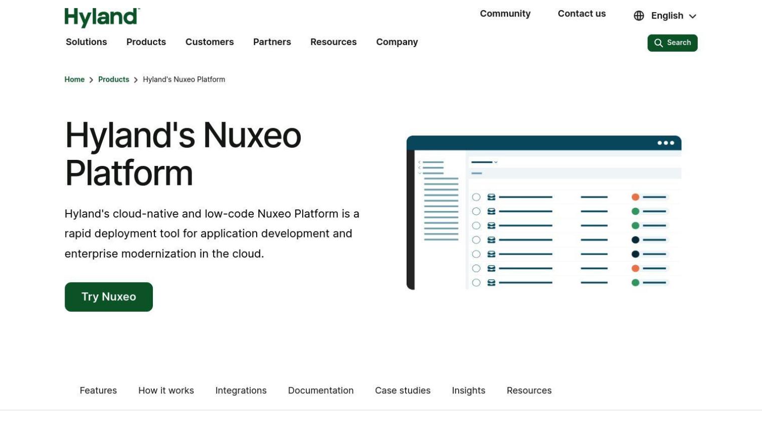Screen dimensions: 762x428
Task: Expand the English language dropdown chevron
Action: pyautogui.click(x=693, y=16)
